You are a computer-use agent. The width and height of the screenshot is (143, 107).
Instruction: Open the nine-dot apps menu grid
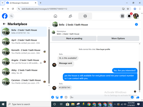point(122,16)
